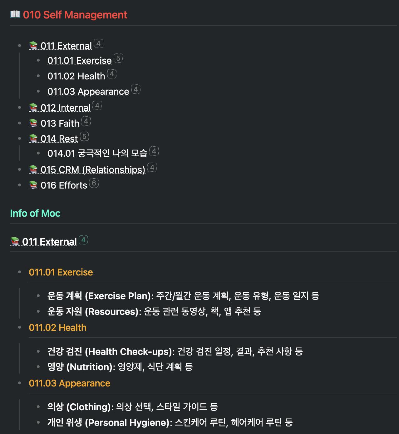This screenshot has height=434, width=399.
Task: Click the books icon beside 013 Faith
Action: pyautogui.click(x=33, y=123)
